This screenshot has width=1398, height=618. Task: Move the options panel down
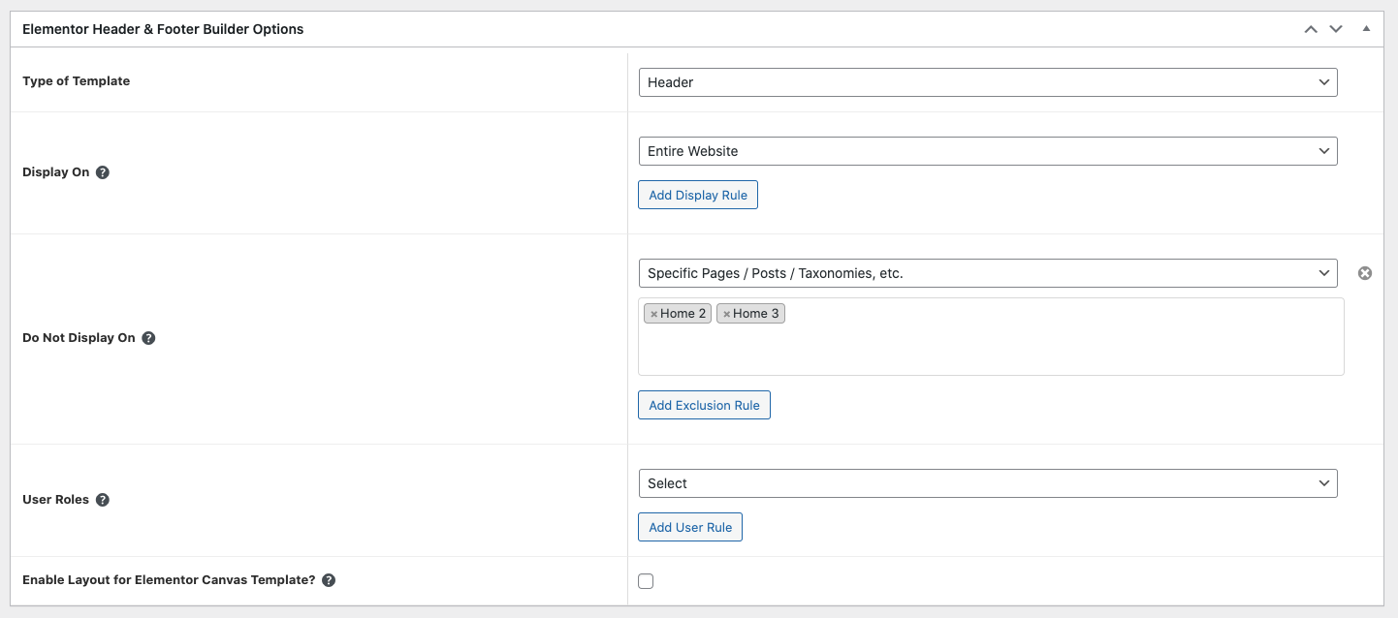point(1336,29)
